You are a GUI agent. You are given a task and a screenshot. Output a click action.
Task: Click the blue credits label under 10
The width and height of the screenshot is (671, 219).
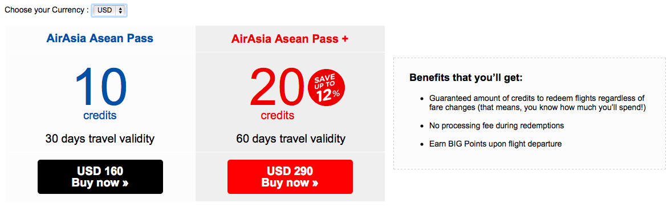click(x=100, y=115)
